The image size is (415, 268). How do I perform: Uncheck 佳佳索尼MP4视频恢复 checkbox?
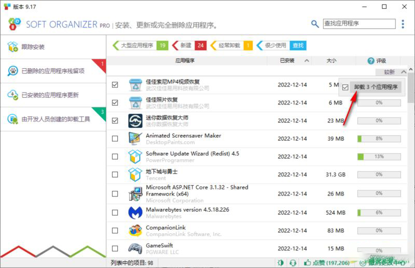coord(115,85)
